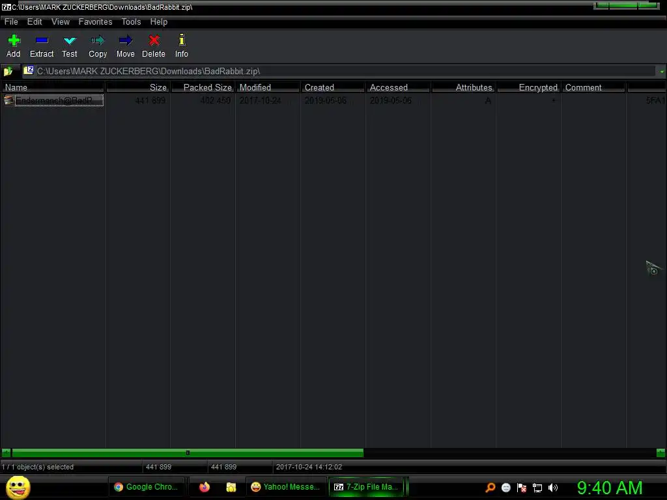Open the Favorites menu
This screenshot has height=500, width=667.
coord(95,21)
